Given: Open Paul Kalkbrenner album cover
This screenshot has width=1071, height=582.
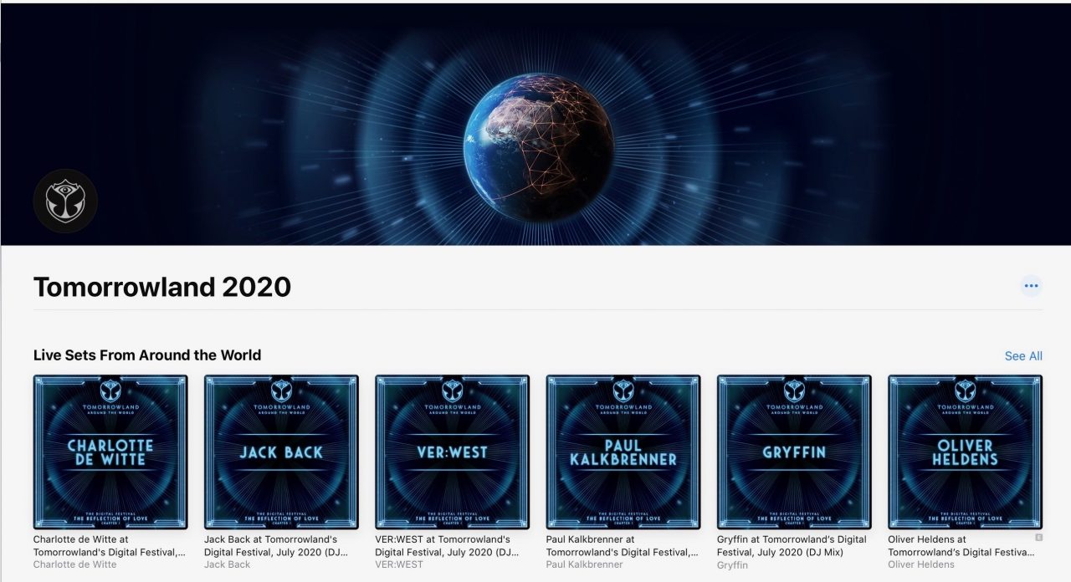Looking at the screenshot, I should [x=623, y=452].
